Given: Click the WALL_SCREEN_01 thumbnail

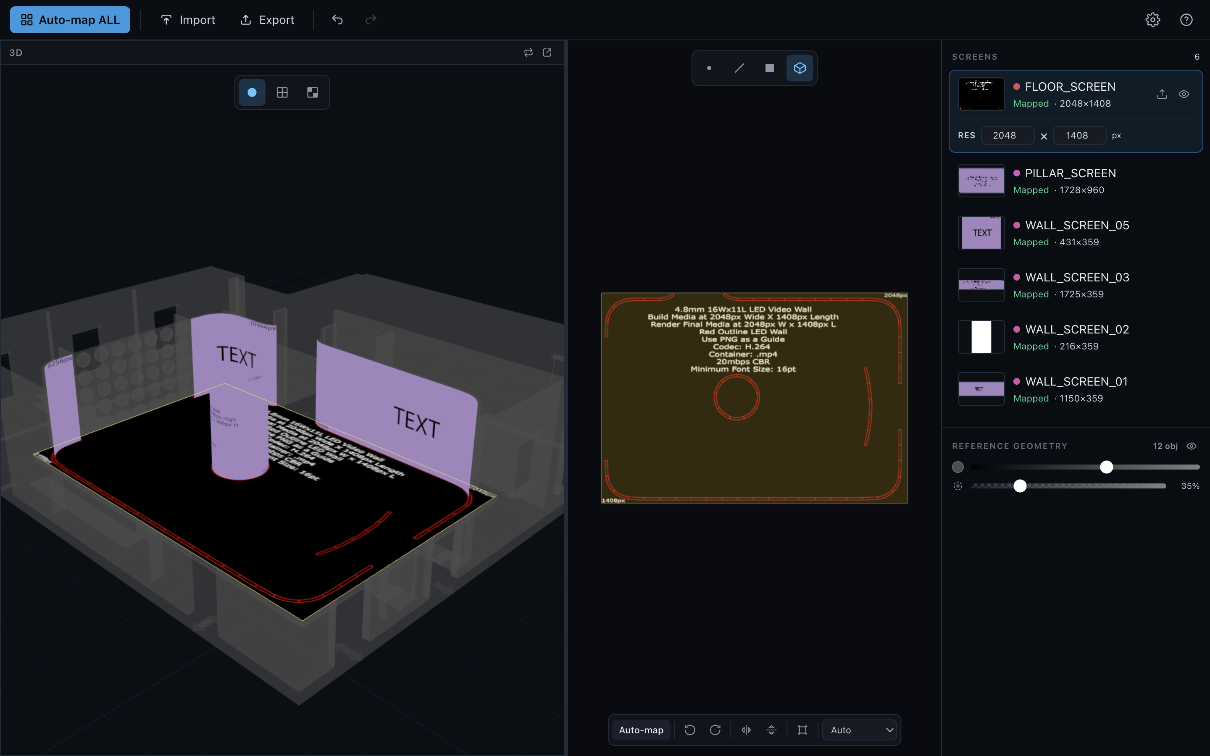Looking at the screenshot, I should [981, 388].
